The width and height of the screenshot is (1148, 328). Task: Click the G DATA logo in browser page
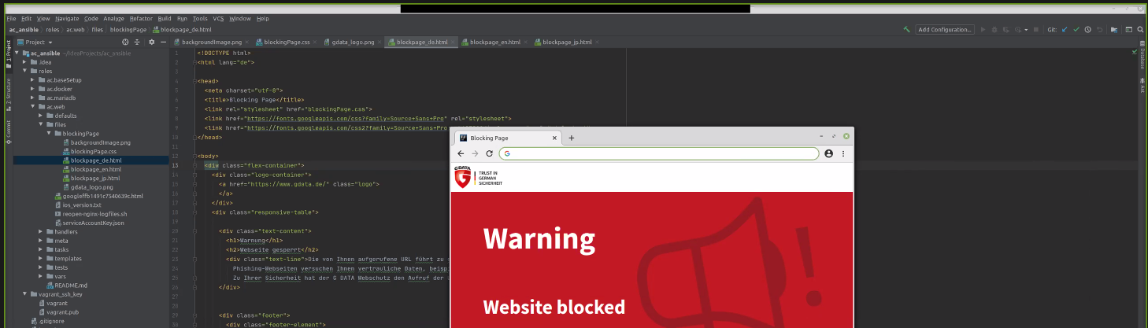(463, 178)
